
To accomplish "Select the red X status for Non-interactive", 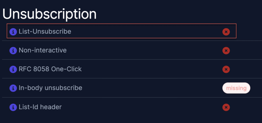I will tap(226, 51).
